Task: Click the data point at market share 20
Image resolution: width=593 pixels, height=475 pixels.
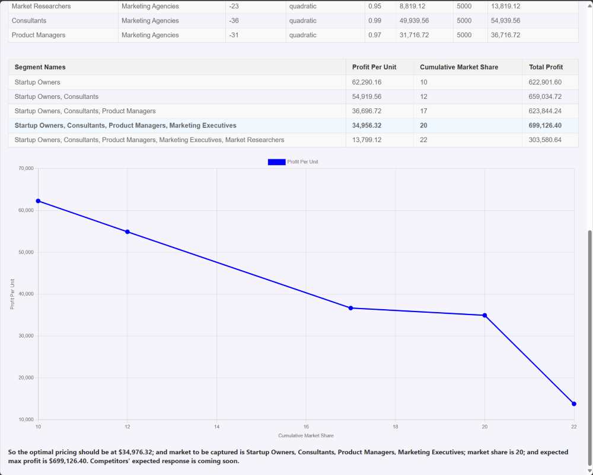Action: tap(484, 316)
